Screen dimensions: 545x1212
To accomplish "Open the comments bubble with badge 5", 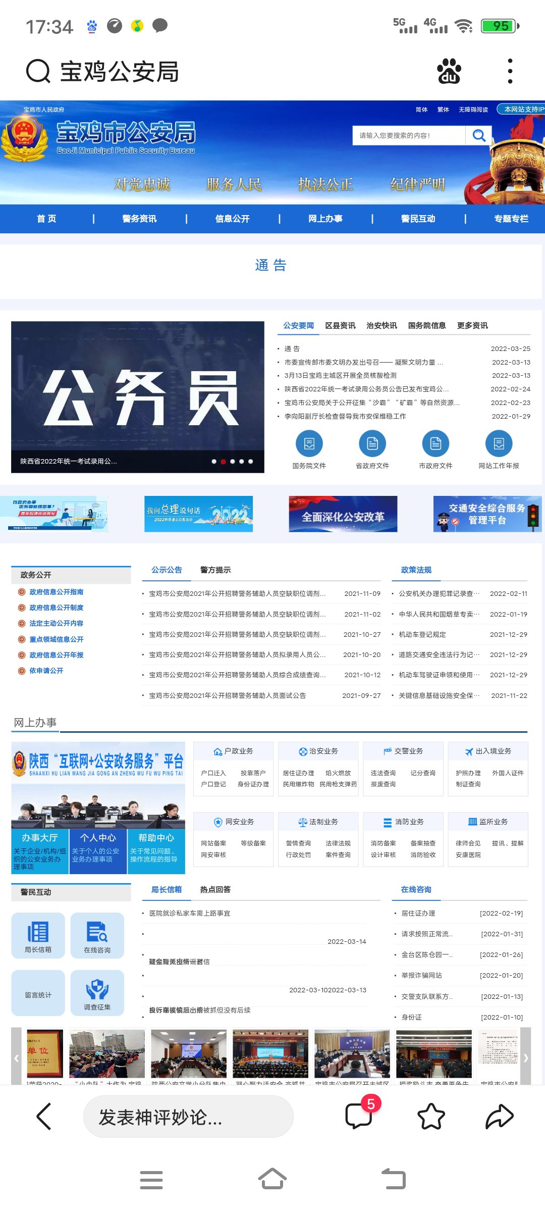I will (x=359, y=1116).
